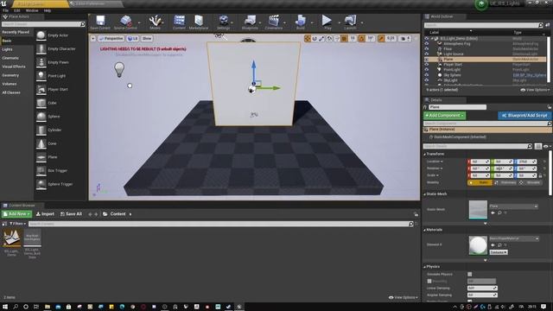
Task: Click the Windows Start button
Action: [x=5, y=307]
